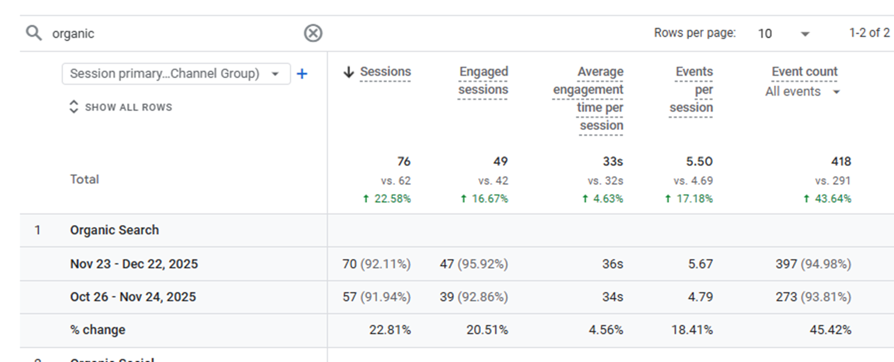
Task: Click the % change row label
Action: point(98,330)
